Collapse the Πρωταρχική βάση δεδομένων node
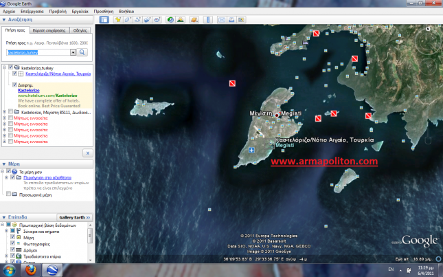 point(3,225)
